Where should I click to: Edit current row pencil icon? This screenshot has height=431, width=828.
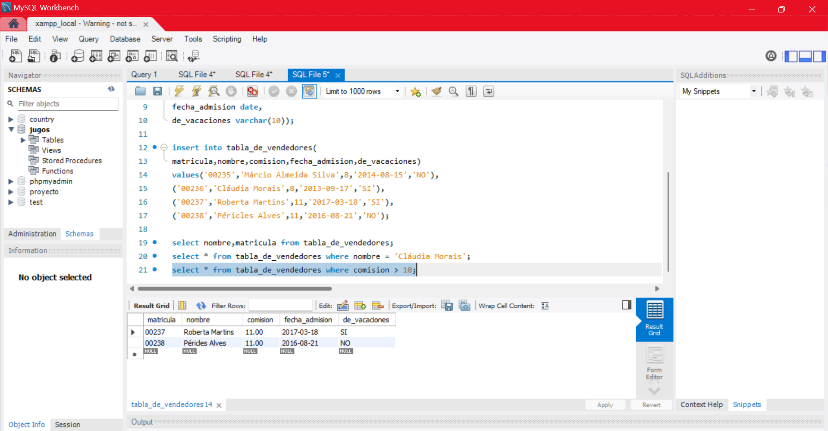[343, 306]
